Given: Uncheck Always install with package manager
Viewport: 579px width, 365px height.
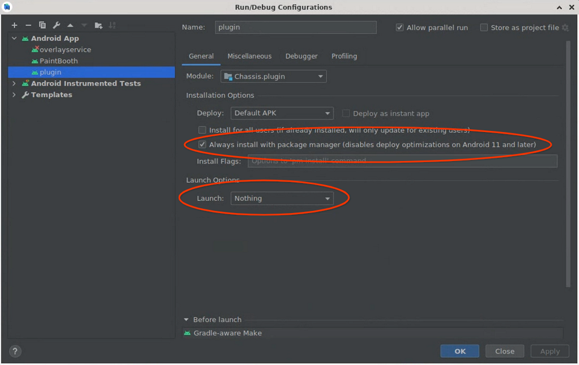Looking at the screenshot, I should click(202, 145).
